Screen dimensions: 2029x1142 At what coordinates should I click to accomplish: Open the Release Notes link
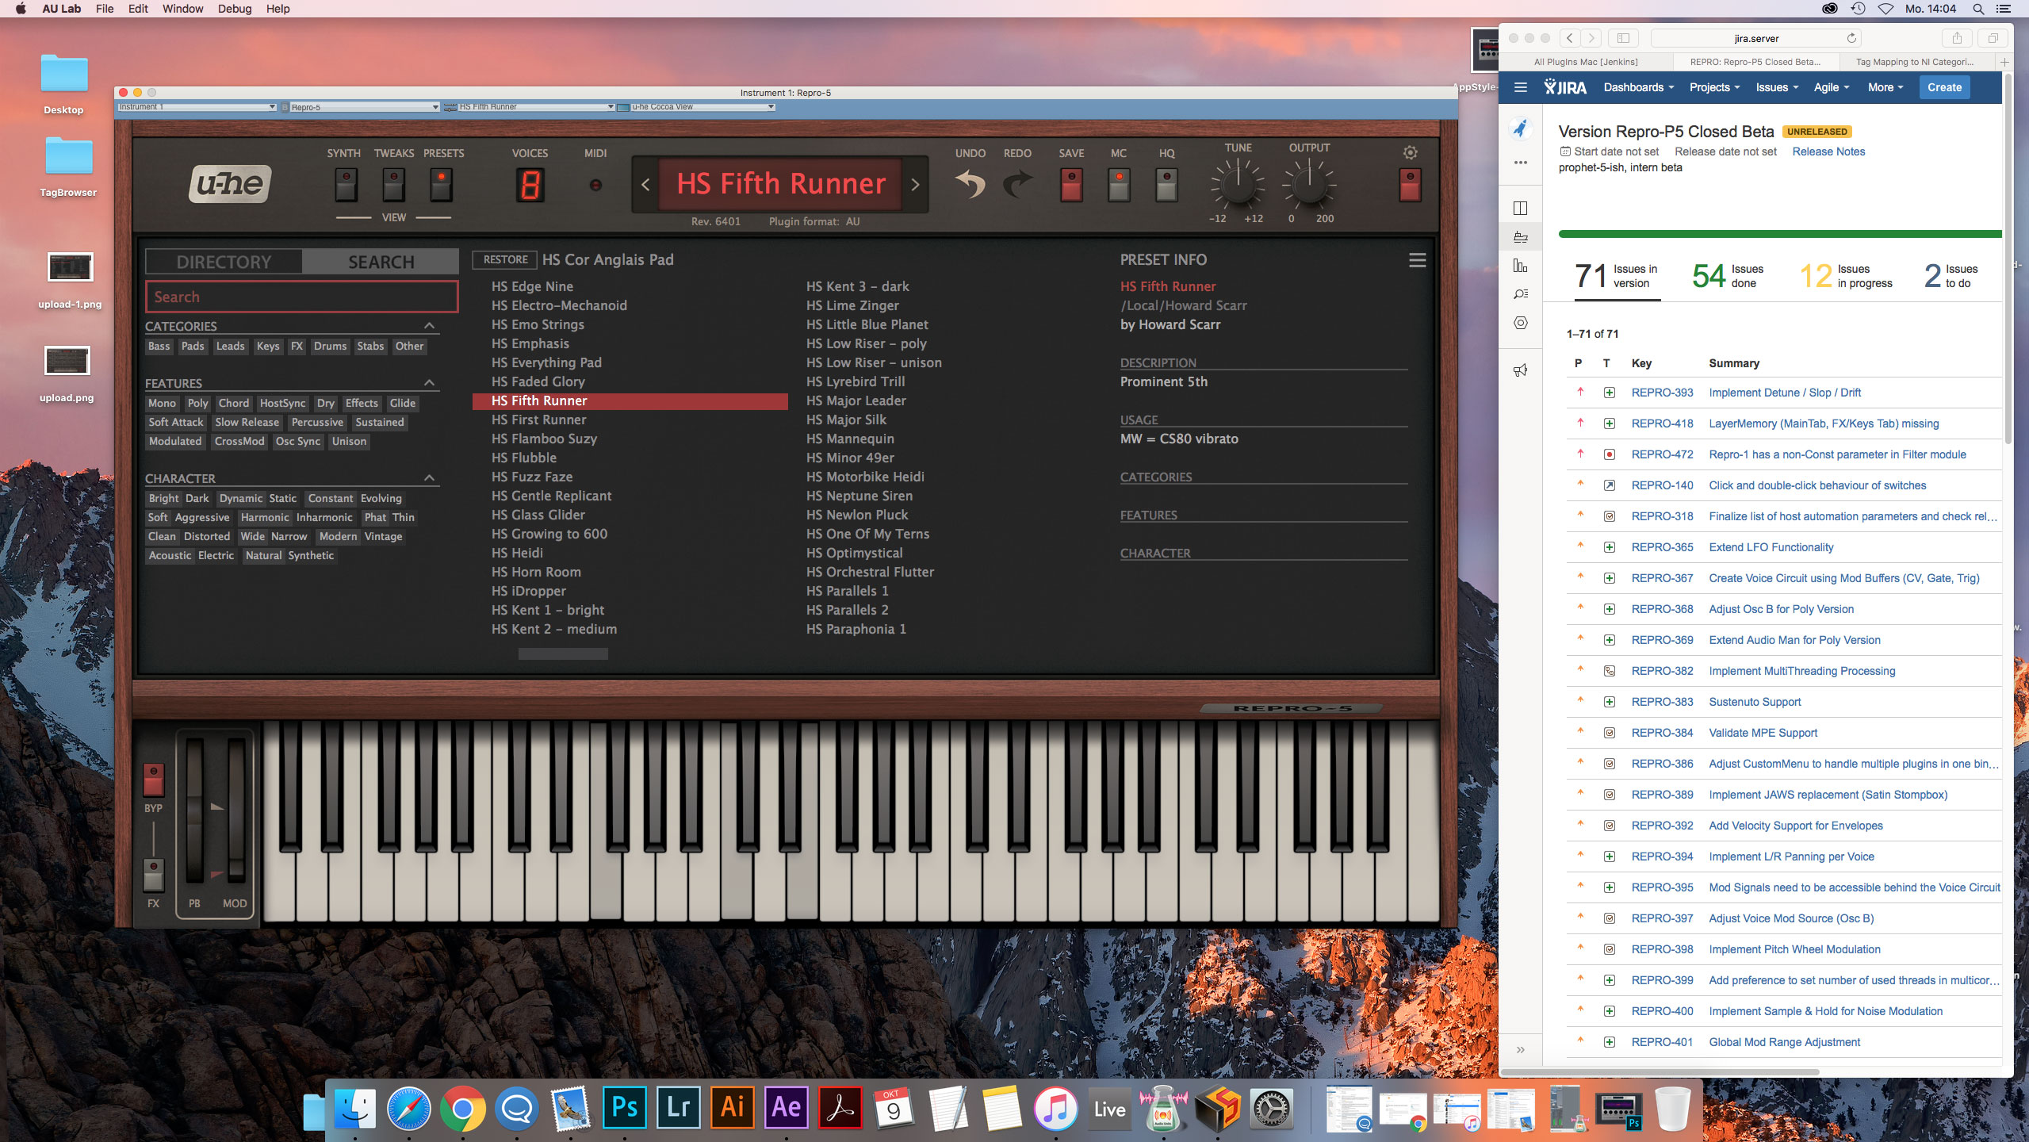(x=1828, y=151)
